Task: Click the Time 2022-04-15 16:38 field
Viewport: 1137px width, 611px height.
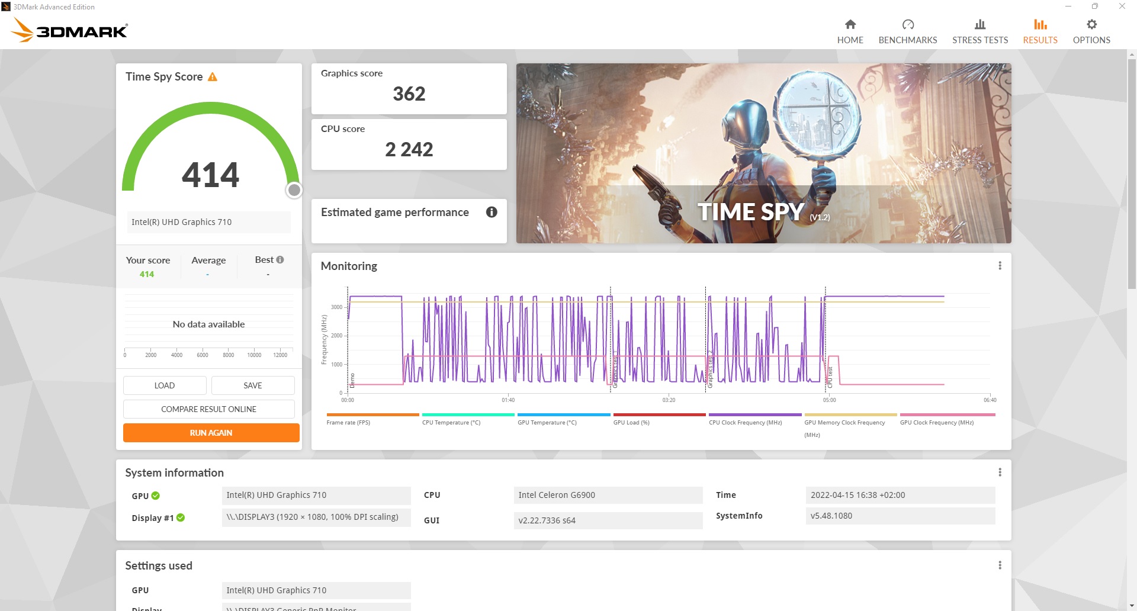Action: coord(900,495)
